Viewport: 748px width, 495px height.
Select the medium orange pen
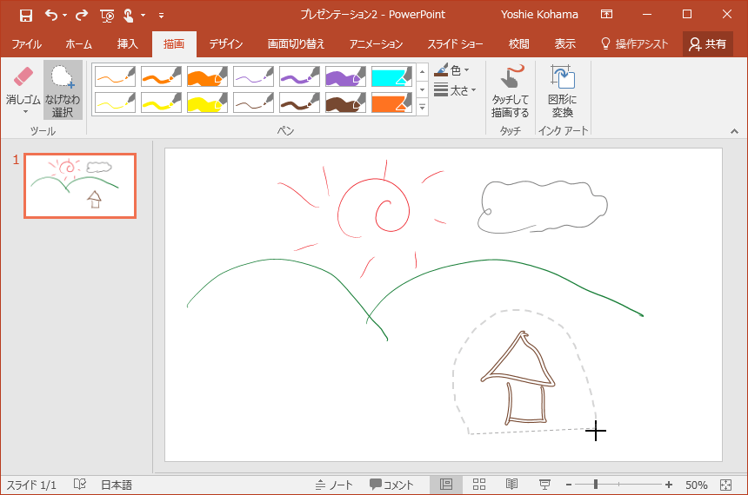click(161, 76)
